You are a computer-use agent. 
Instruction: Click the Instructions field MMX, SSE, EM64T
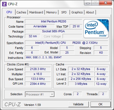pyautogui.click(x=66, y=57)
